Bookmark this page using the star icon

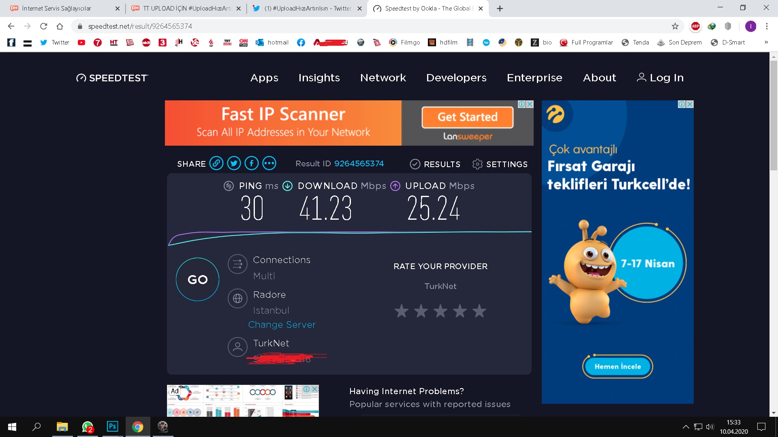click(x=675, y=26)
